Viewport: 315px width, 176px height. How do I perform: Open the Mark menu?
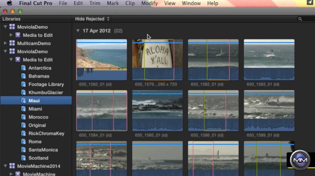click(x=113, y=3)
